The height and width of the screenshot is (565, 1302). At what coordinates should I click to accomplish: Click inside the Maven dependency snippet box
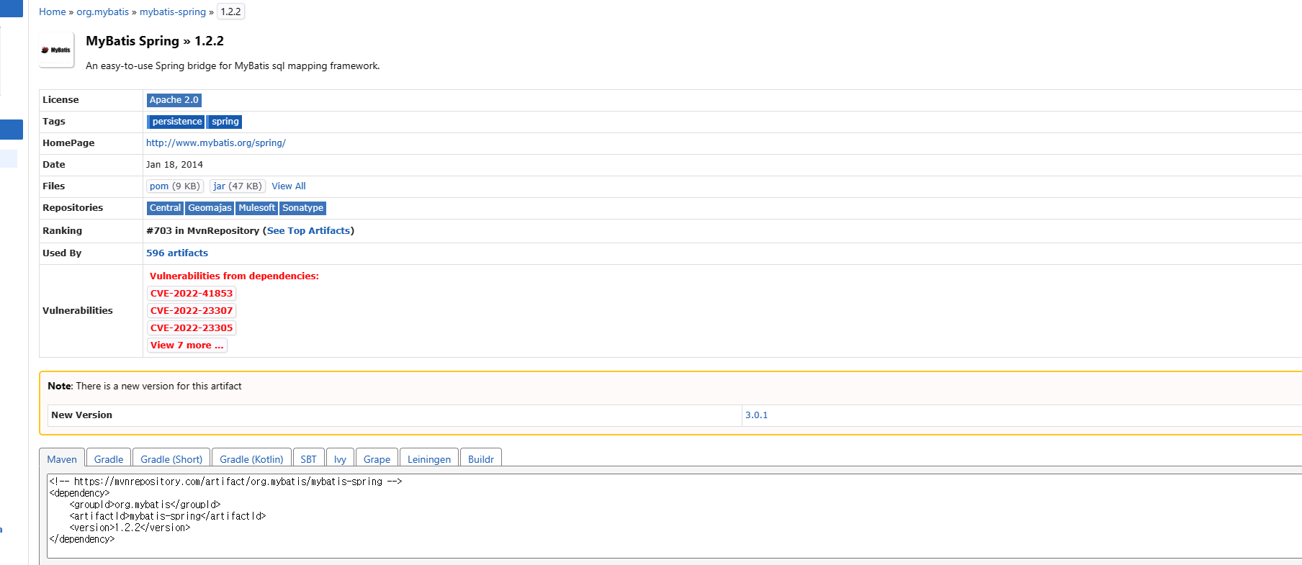pos(674,515)
